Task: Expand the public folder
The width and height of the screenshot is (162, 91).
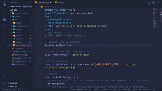Action: click(x=18, y=16)
